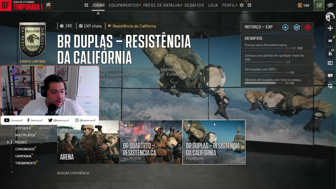This screenshot has height=189, width=336.
Task: Click the BUSCAR EXPERIÊNCIA heading
Action: pyautogui.click(x=73, y=173)
